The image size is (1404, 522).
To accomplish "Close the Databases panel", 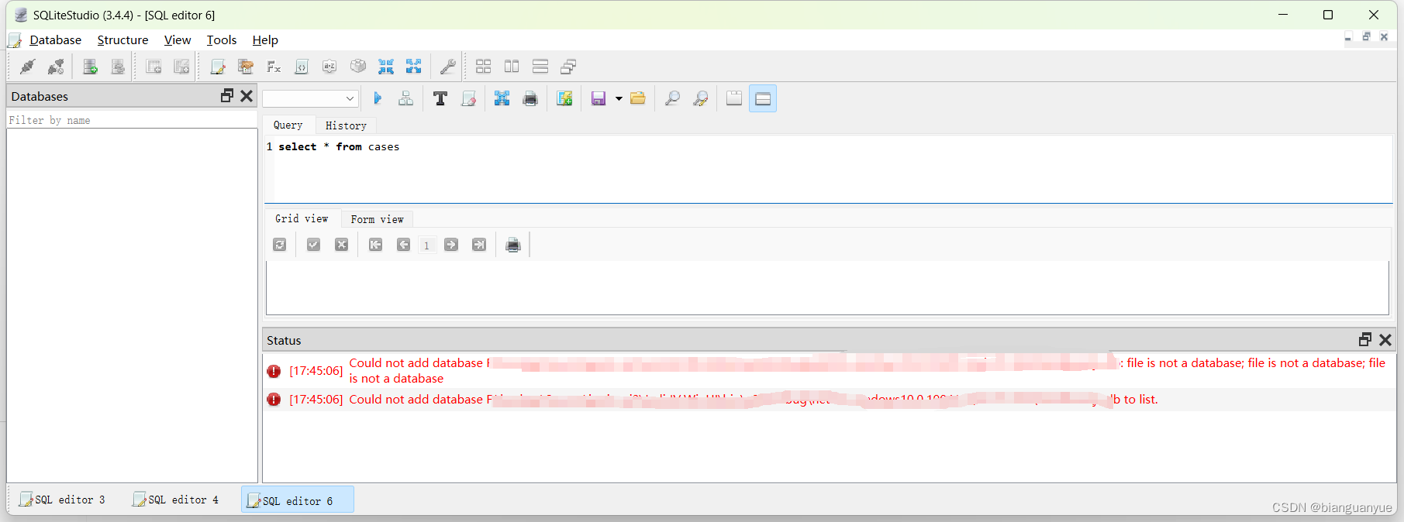I will [x=247, y=96].
